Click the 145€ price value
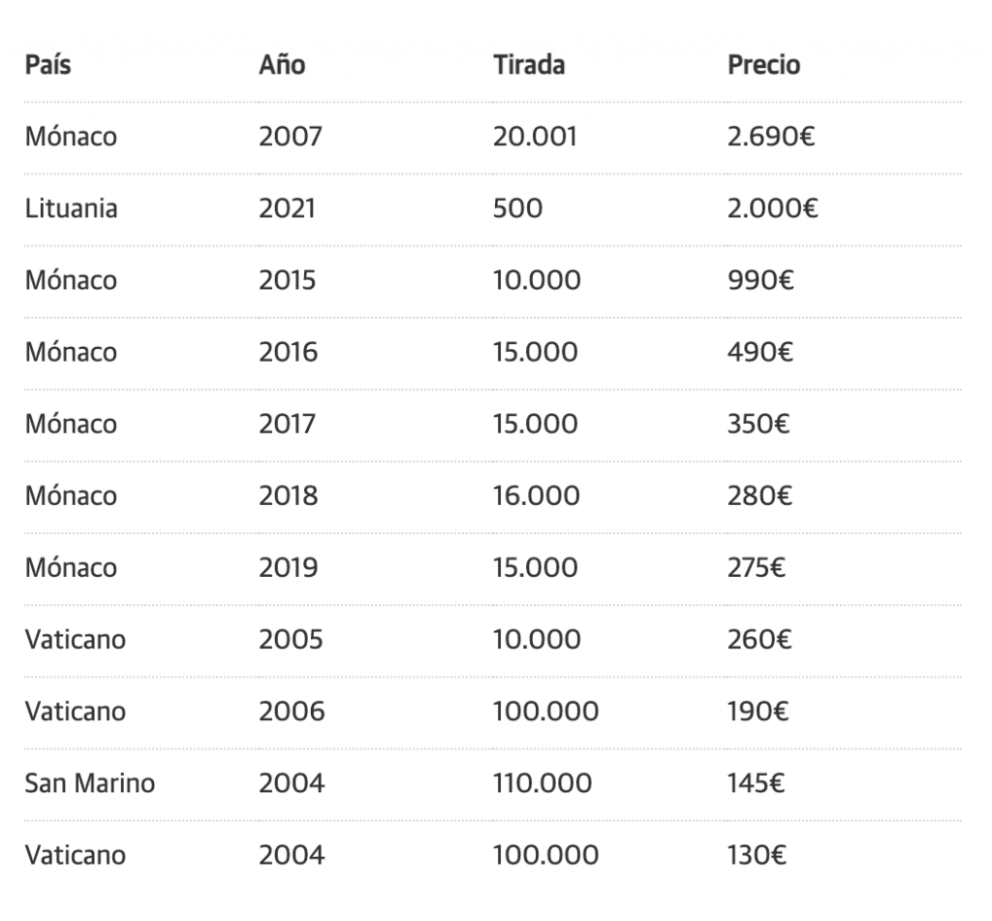The height and width of the screenshot is (921, 992). pos(756,783)
